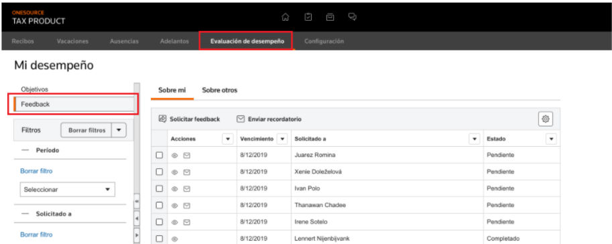Go to the home icon in header
This screenshot has height=244, width=612.
pos(286,17)
